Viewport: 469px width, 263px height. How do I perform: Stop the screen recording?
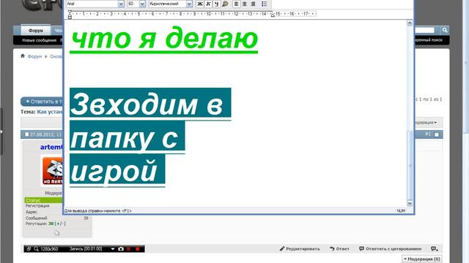pyautogui.click(x=138, y=248)
